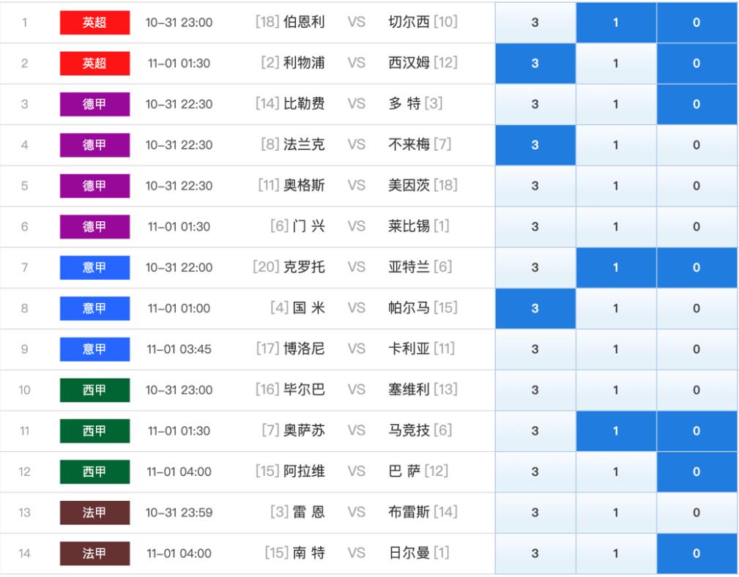Select home win 3 for 奥萨苏 vs 马竞技
739x577 pixels.
[535, 431]
